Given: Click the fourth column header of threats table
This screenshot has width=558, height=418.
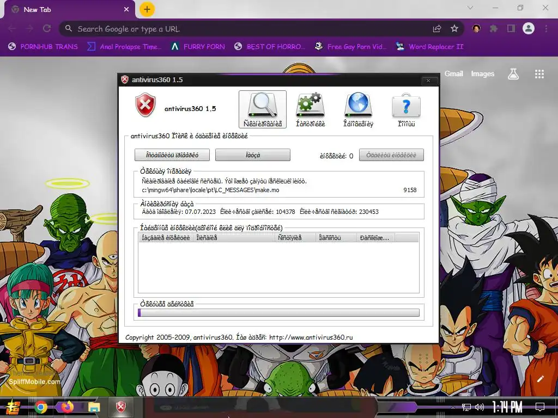Looking at the screenshot, I should pos(336,238).
